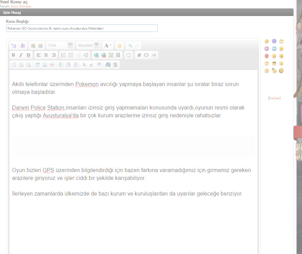
Task: Align text to the right
Action: pyautogui.click(x=53, y=55)
